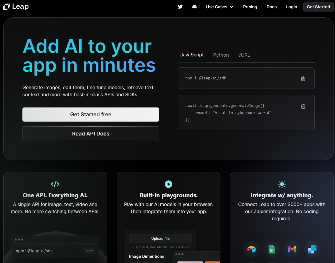The height and width of the screenshot is (263, 335).
Task: Click the Gmail integration icon
Action: [x=292, y=249]
